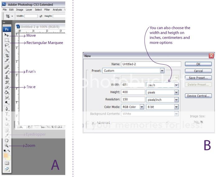Open the 8 bit depth dropdown

point(162,107)
